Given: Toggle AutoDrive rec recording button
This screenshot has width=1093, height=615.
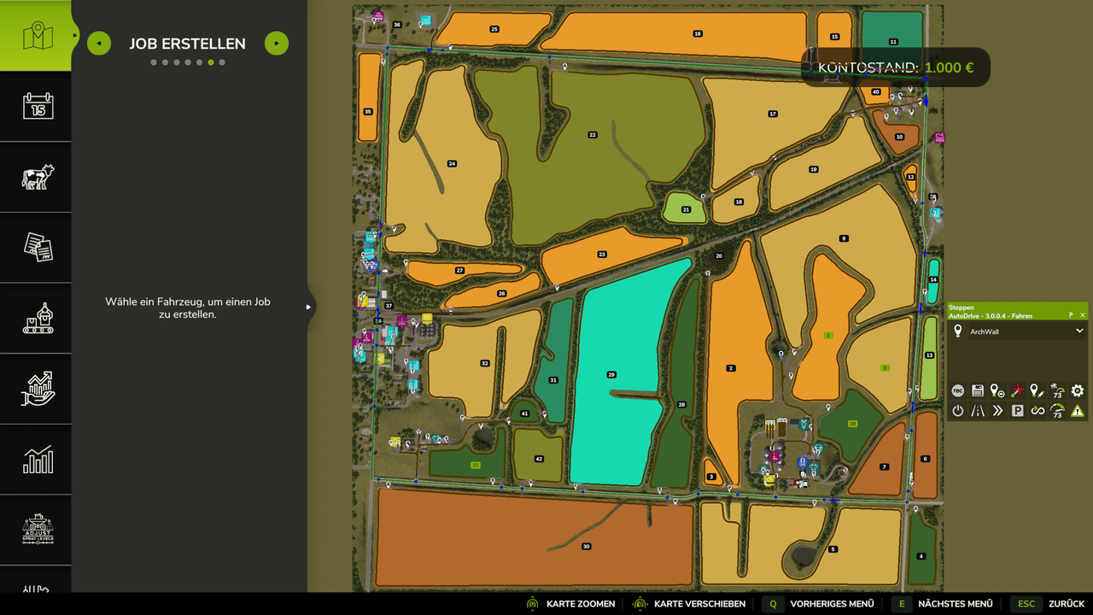Looking at the screenshot, I should [958, 390].
